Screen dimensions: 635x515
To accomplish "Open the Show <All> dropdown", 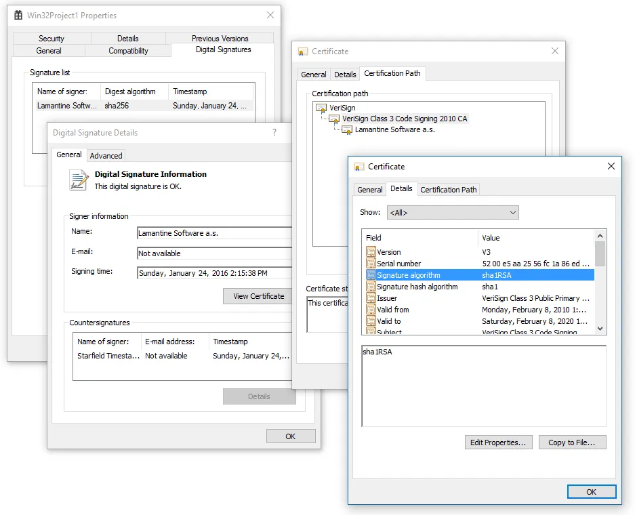I will pyautogui.click(x=453, y=213).
